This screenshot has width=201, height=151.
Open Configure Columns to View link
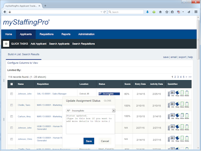23,63
